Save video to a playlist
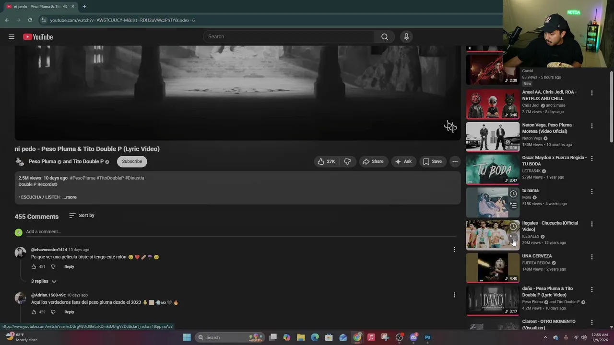The width and height of the screenshot is (614, 345). tap(432, 161)
